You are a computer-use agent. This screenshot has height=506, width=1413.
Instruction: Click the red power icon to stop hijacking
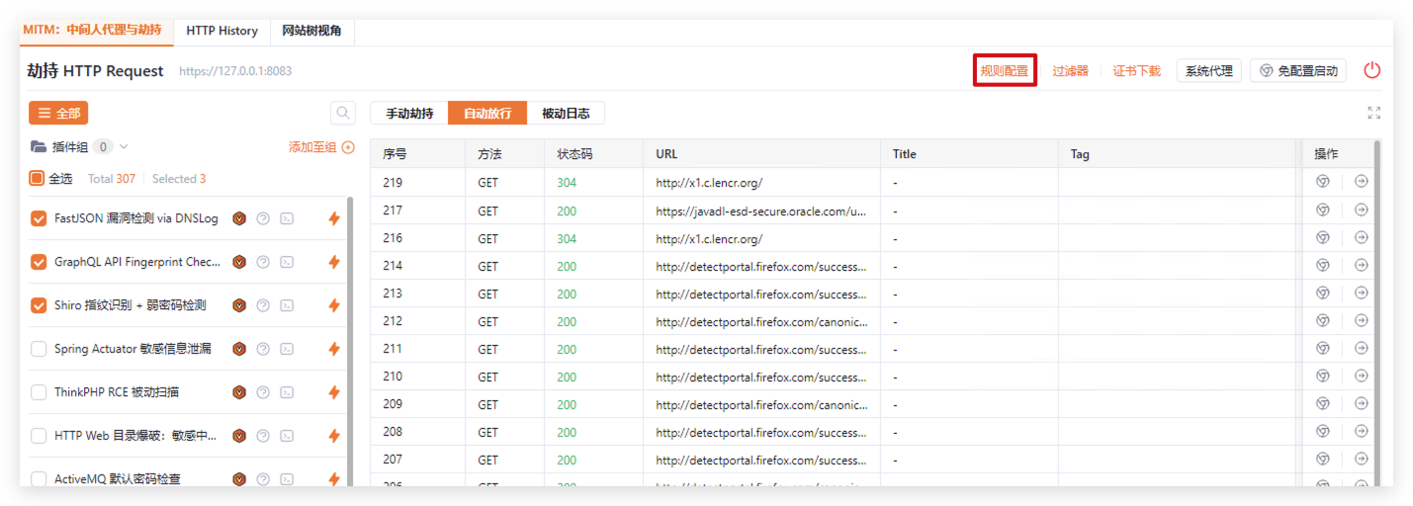click(x=1371, y=70)
